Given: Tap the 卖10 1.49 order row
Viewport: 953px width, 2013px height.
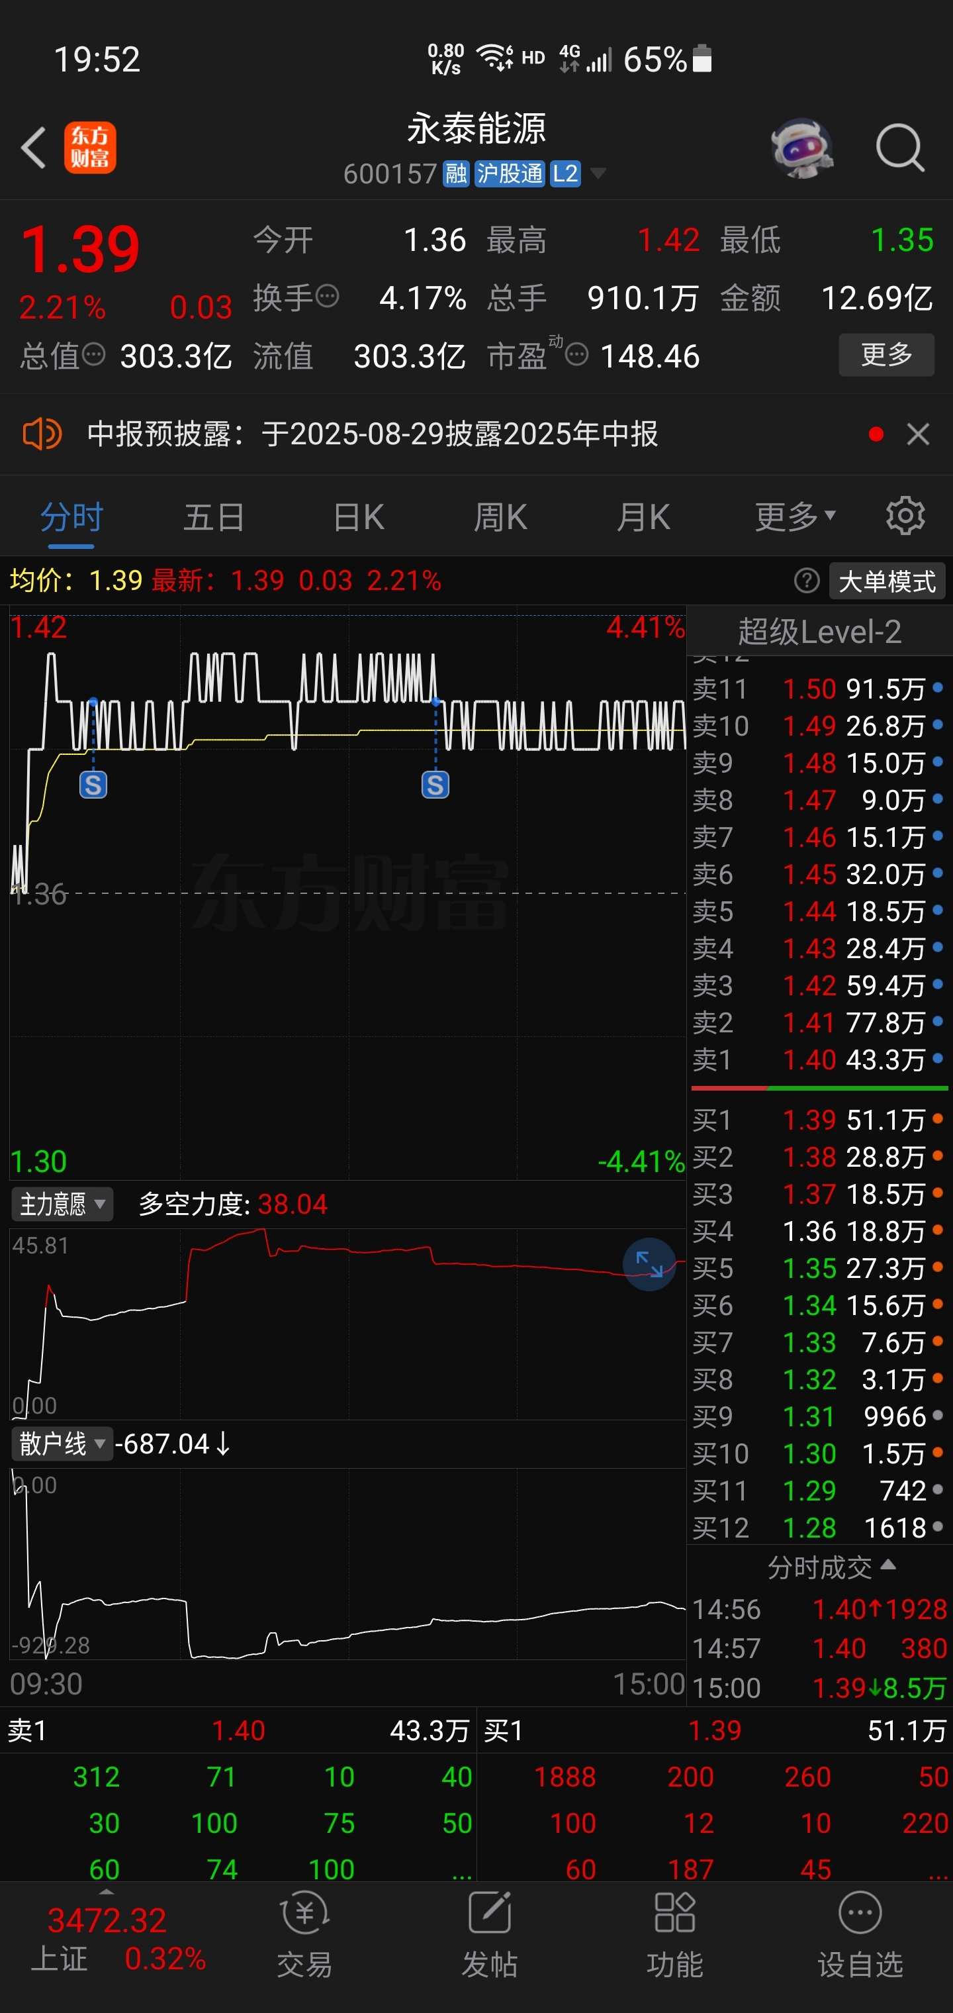Looking at the screenshot, I should (x=819, y=726).
